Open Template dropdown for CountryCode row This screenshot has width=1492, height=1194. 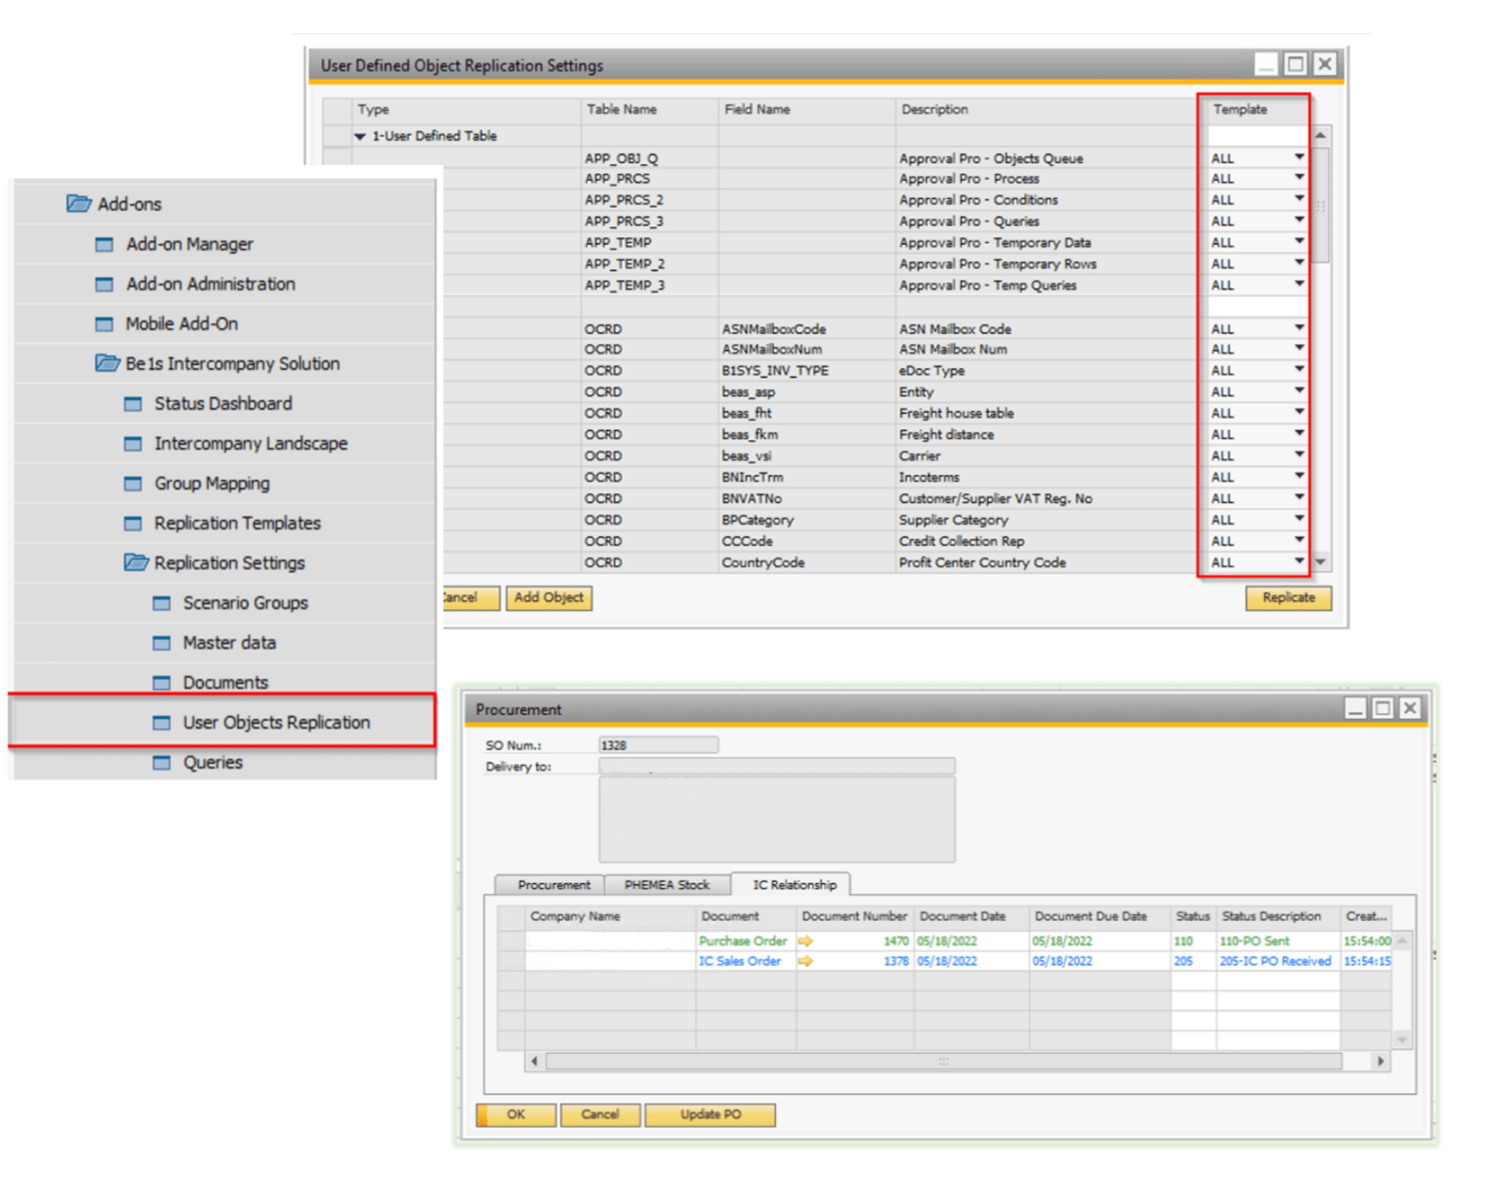point(1299,562)
